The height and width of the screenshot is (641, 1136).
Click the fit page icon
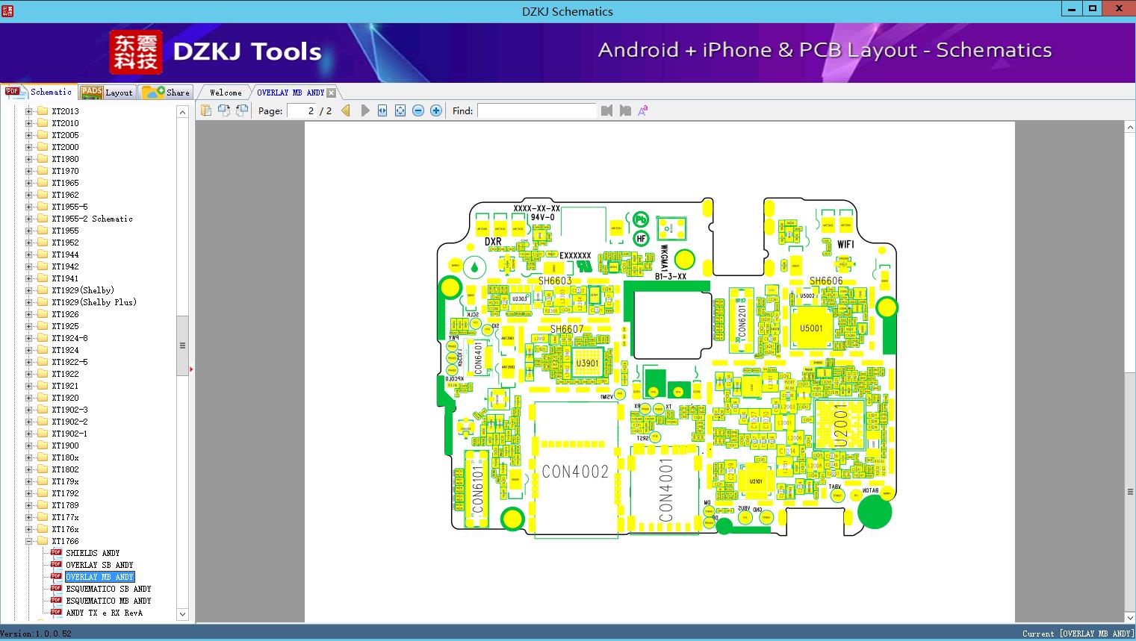pyautogui.click(x=400, y=110)
